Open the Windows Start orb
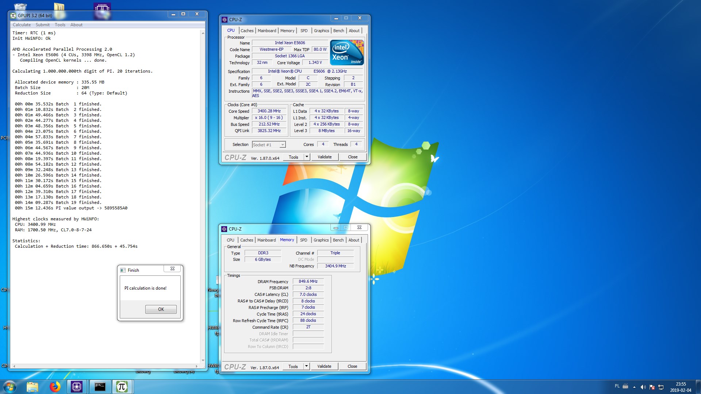The height and width of the screenshot is (394, 701). pos(10,387)
